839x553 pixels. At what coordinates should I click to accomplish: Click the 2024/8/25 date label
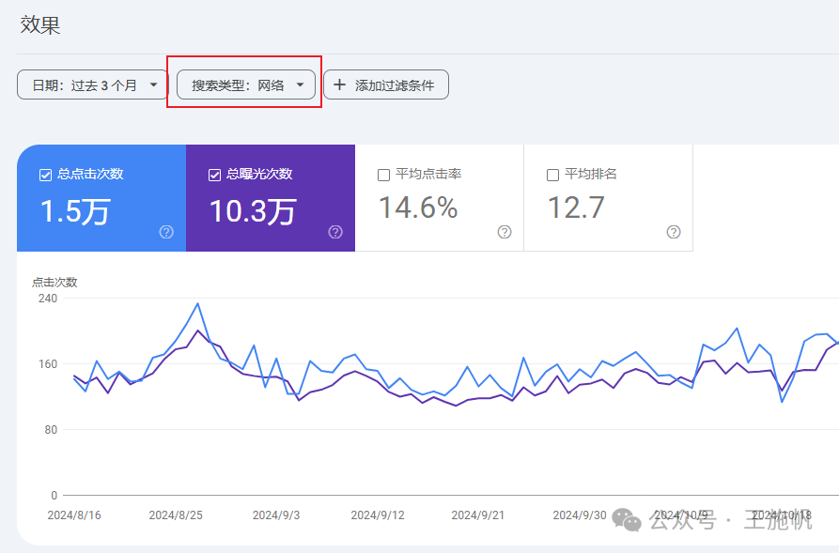[176, 515]
